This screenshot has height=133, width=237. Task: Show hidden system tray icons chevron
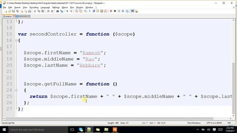(x=197, y=130)
